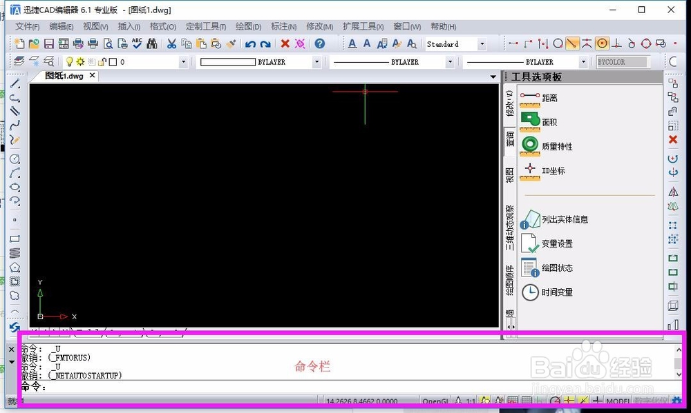Screen dimensions: 691x413
Task: Open the lineweight BYLAYER dropdown
Action: 583,62
